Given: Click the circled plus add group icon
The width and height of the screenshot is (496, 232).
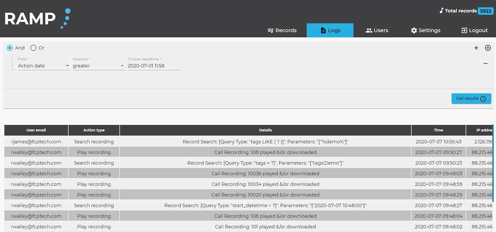Looking at the screenshot, I should [488, 48].
